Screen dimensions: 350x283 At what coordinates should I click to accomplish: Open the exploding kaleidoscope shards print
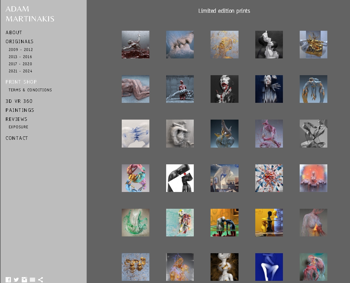pyautogui.click(x=269, y=178)
